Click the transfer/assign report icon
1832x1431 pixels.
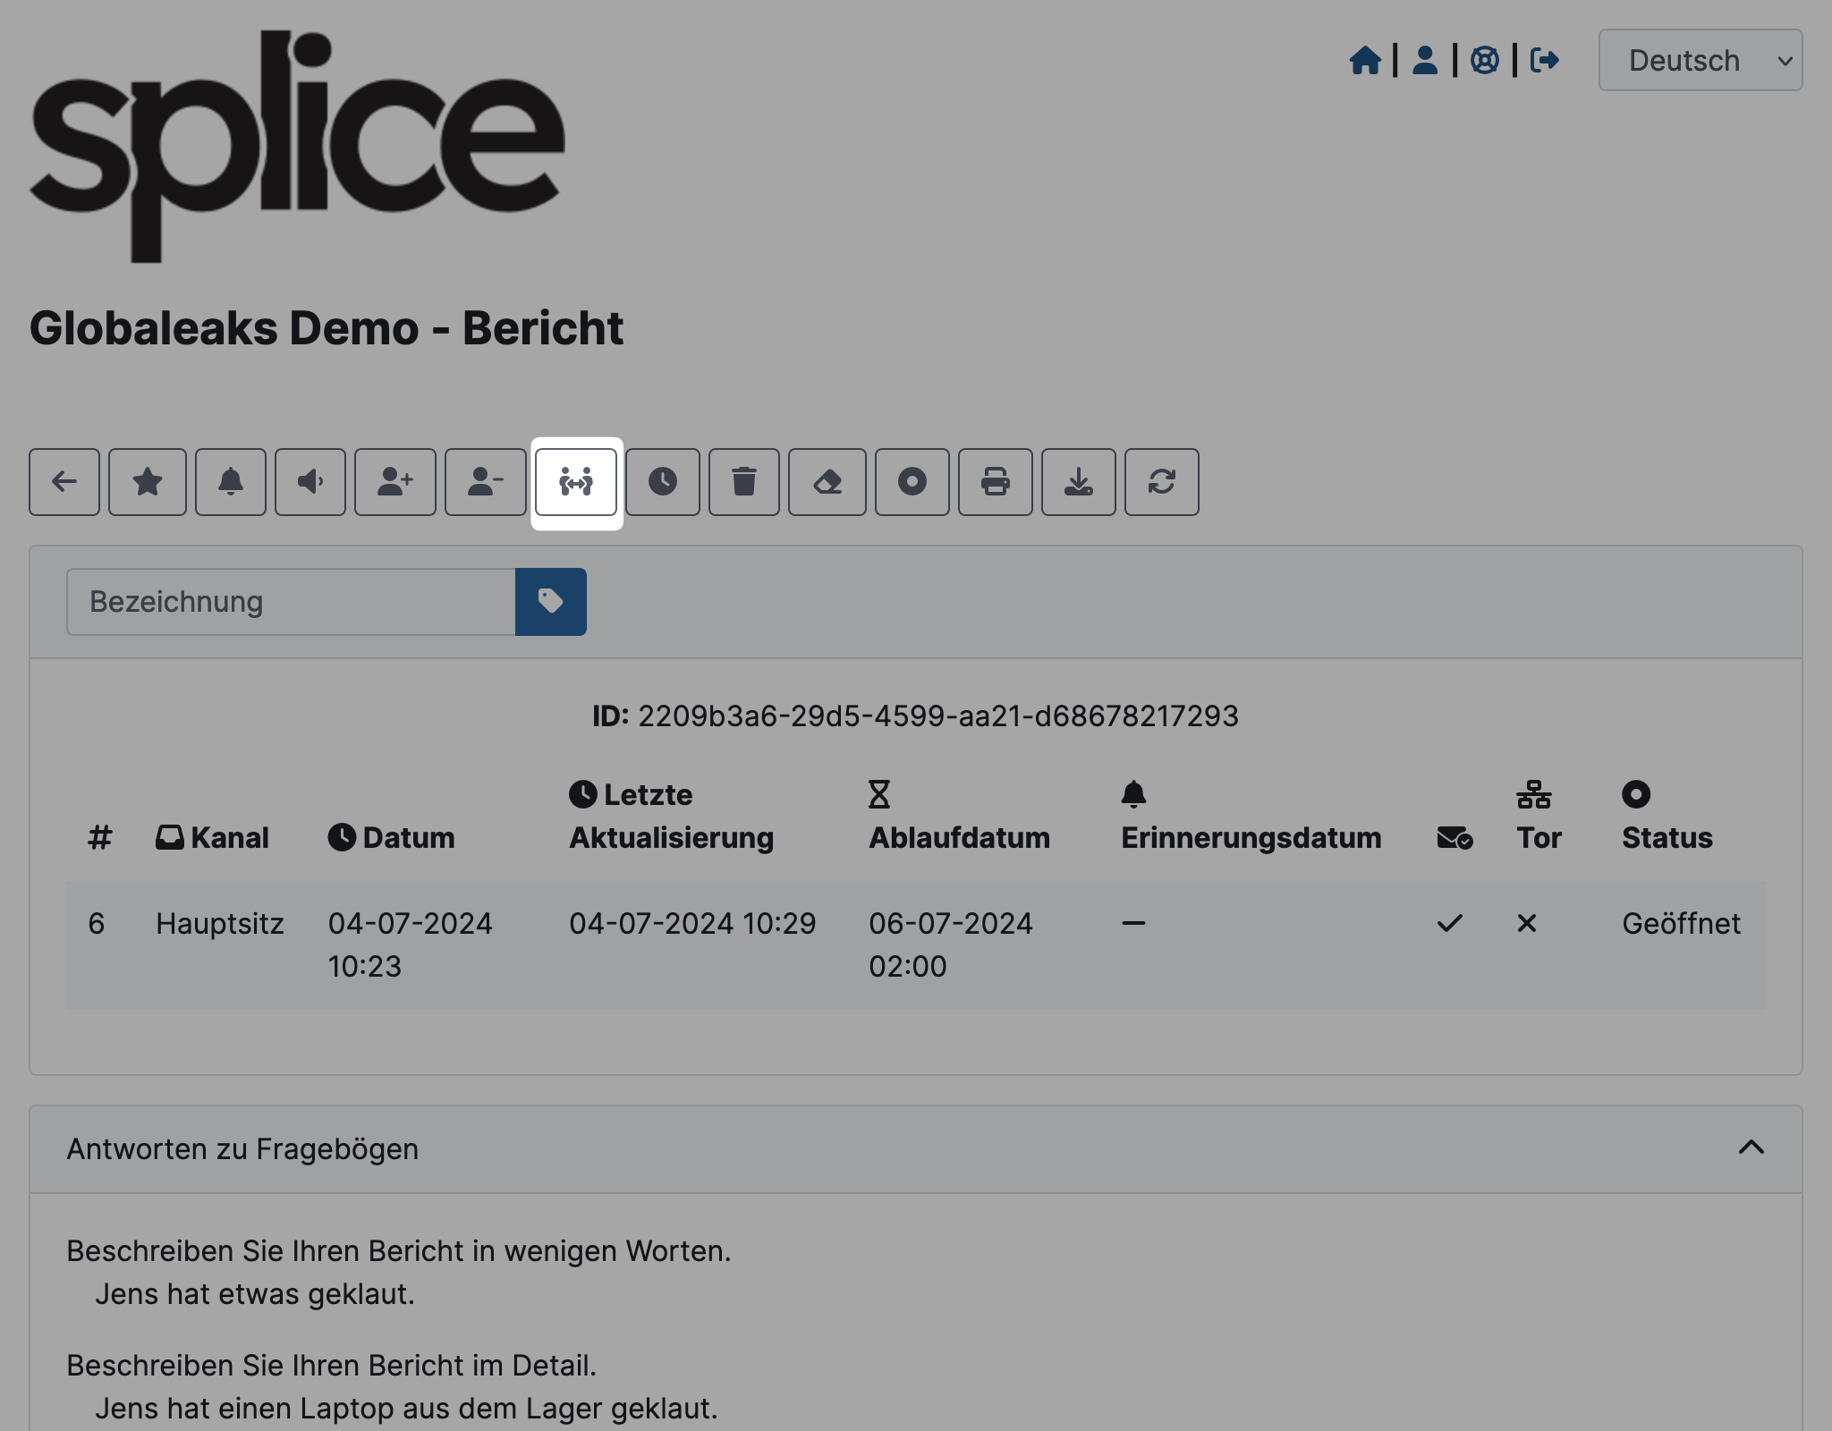[x=577, y=480]
